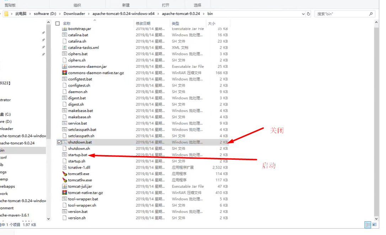Click the refresh button beside address bar

pos(309,14)
